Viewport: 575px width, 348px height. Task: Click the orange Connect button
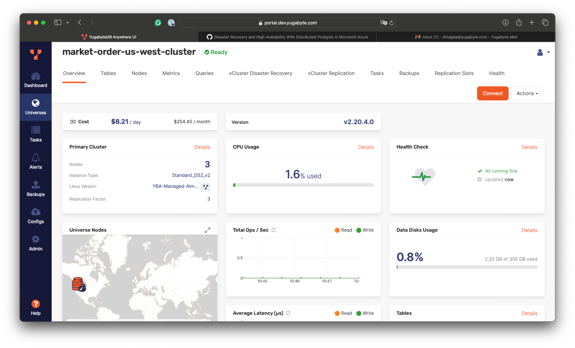tap(492, 93)
